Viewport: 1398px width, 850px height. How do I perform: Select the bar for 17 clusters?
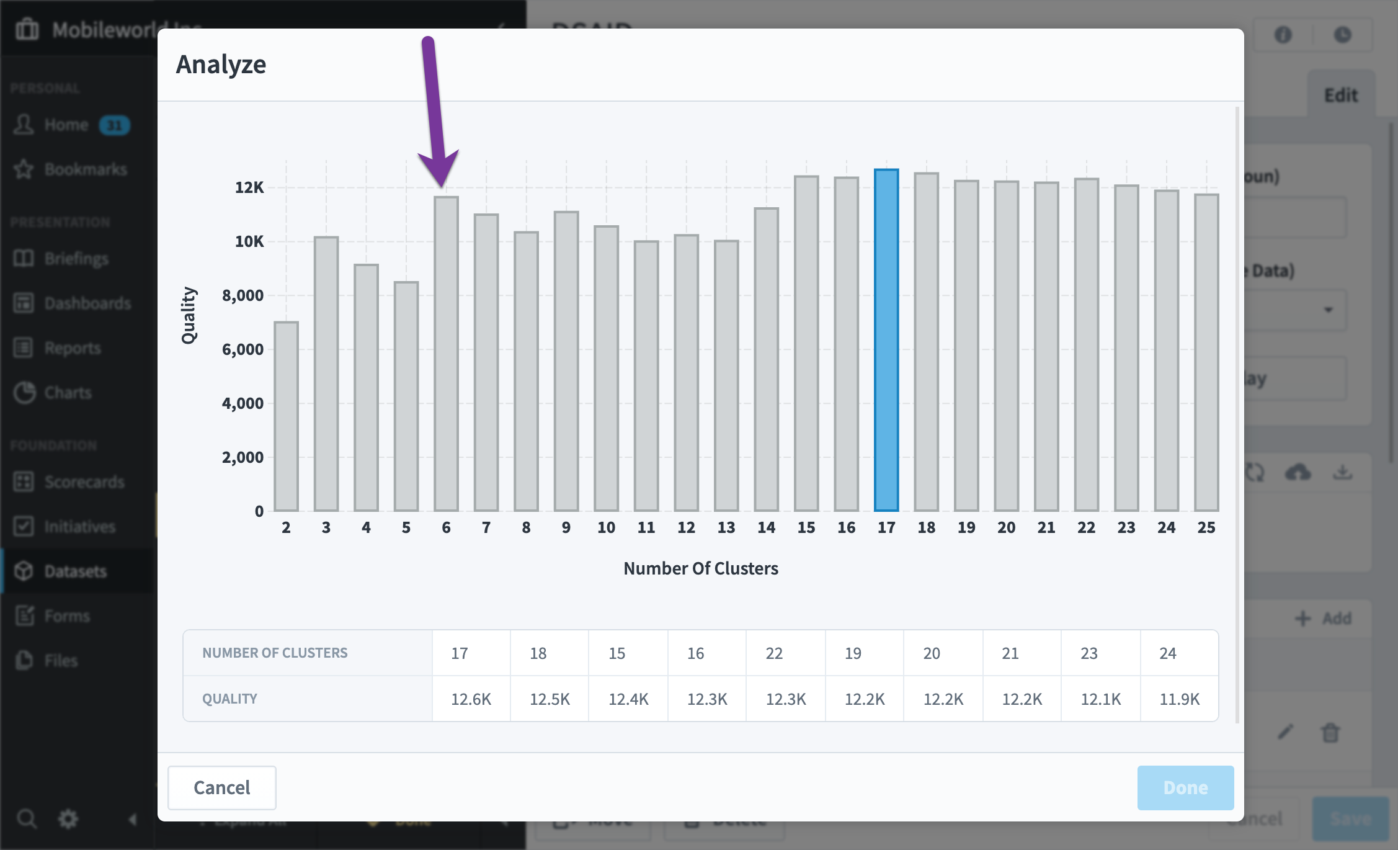click(x=886, y=340)
